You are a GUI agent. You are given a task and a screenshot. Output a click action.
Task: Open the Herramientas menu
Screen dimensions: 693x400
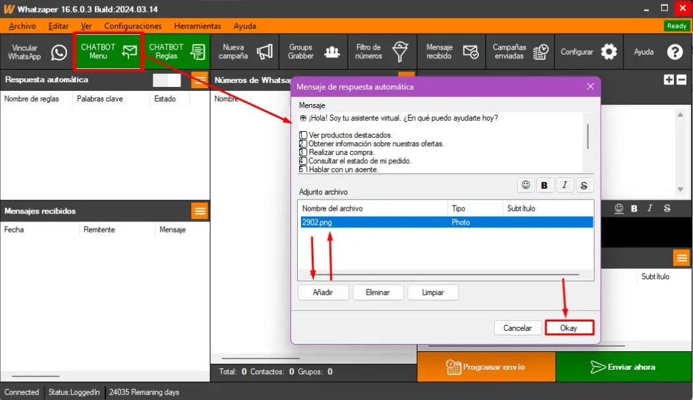[x=198, y=26]
